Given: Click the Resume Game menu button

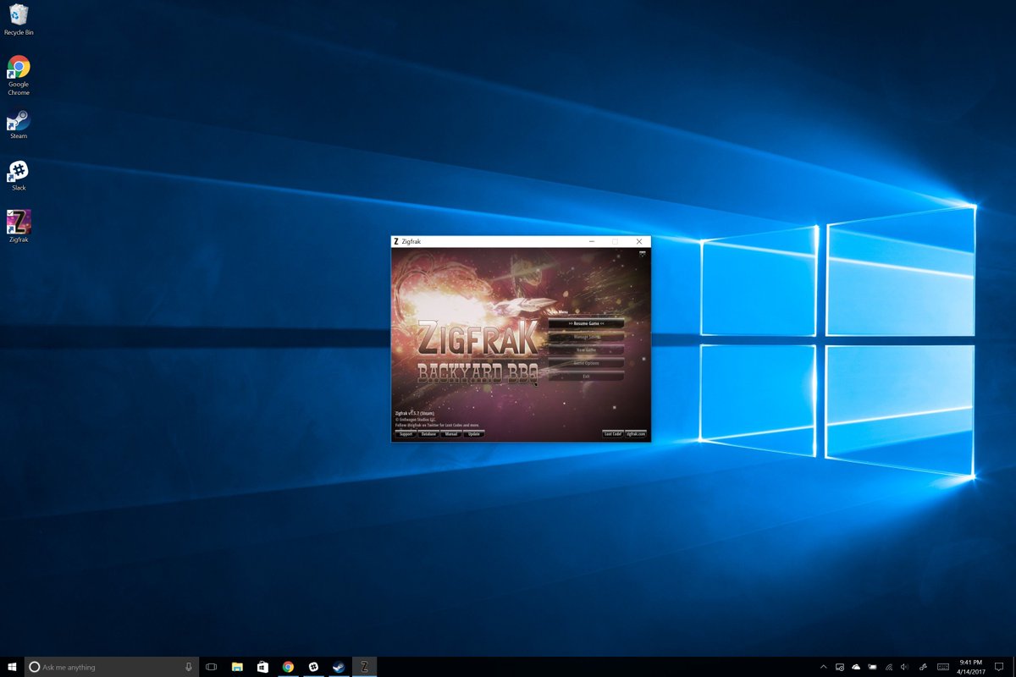Looking at the screenshot, I should point(586,323).
